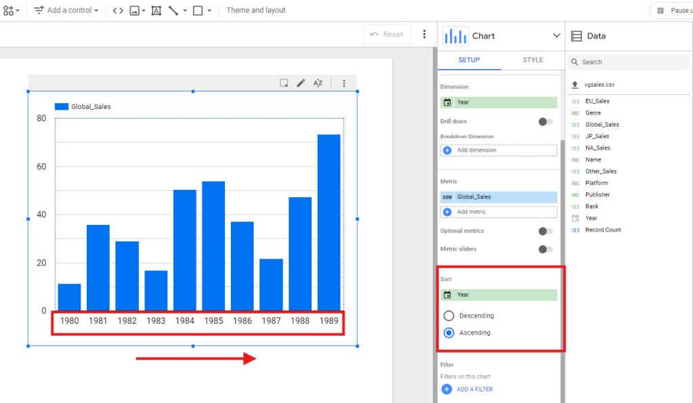Enable the Optional metrics switch
Image resolution: width=693 pixels, height=403 pixels.
click(x=545, y=231)
